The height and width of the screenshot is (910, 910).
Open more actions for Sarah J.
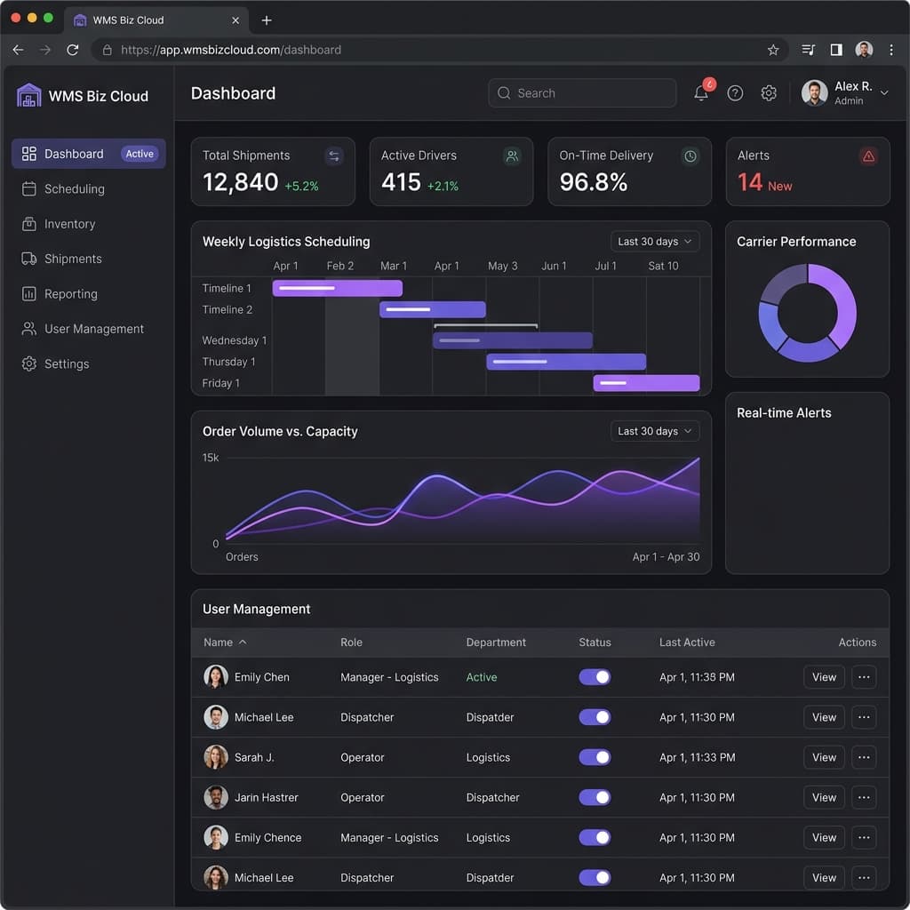tap(864, 757)
